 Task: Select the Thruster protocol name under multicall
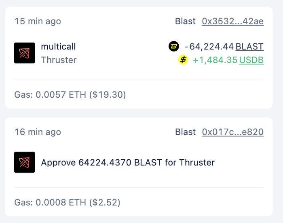59,60
